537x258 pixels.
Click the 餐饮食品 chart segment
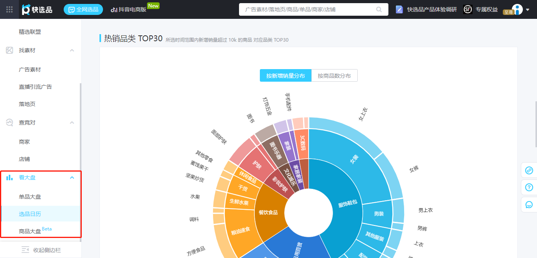pos(268,212)
